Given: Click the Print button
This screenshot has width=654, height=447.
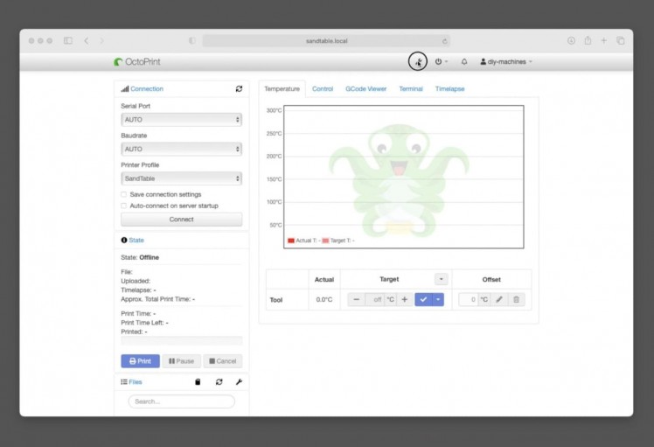Looking at the screenshot, I should (140, 361).
